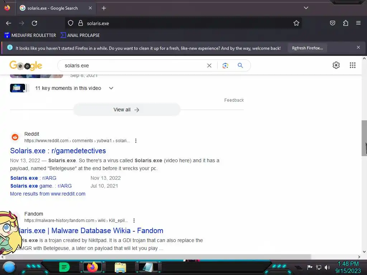
Task: Click the Firefox taskbar icon
Action: tap(92, 267)
